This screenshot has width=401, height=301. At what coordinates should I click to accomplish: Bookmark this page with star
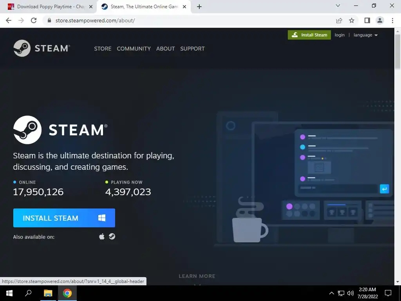pyautogui.click(x=352, y=20)
